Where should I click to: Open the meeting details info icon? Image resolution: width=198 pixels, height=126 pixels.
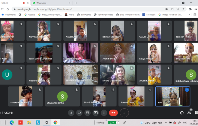coord(182,113)
